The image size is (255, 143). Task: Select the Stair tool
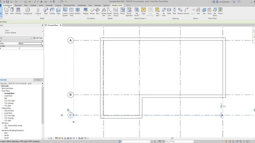click(97, 11)
